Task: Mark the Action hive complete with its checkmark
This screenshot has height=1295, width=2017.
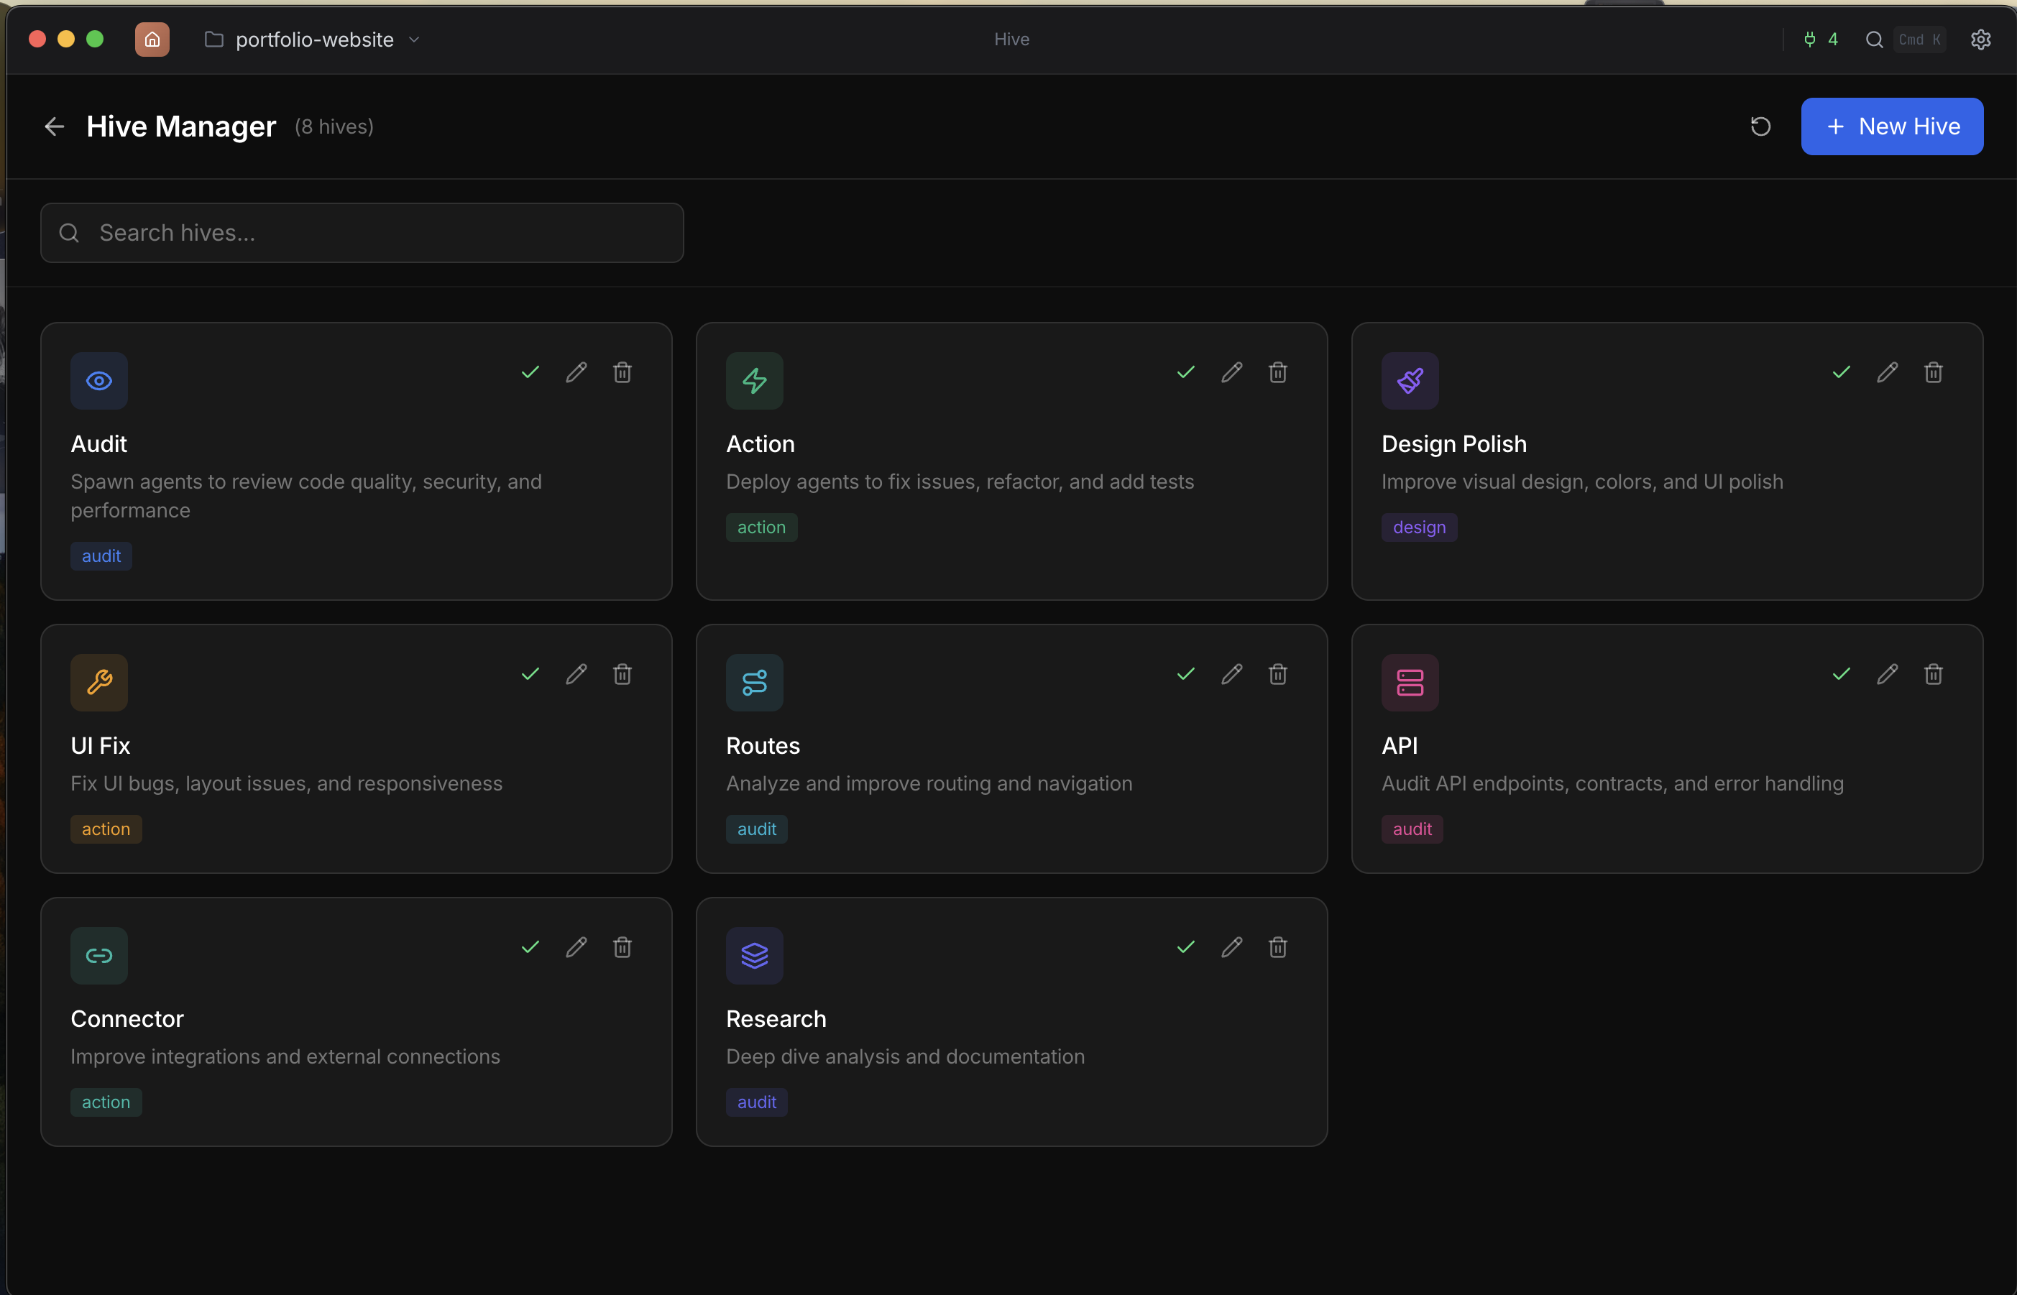Action: 1185,372
